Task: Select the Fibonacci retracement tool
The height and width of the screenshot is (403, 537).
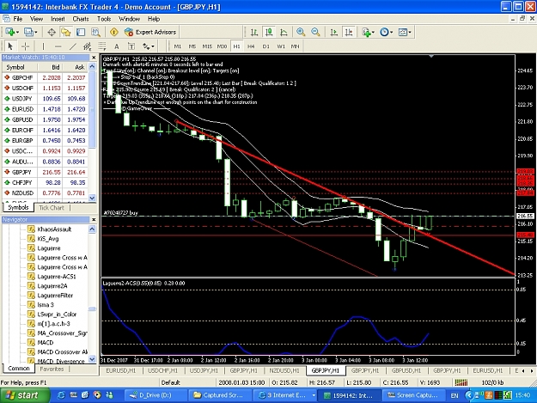Action: 102,46
